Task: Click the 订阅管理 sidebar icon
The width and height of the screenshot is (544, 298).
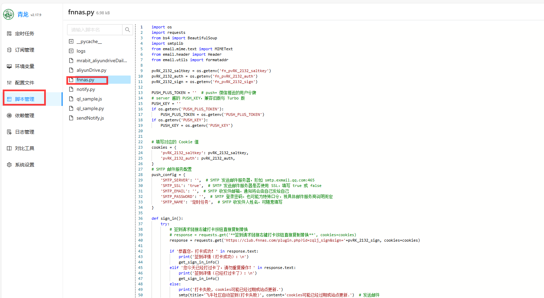Action: pyautogui.click(x=9, y=50)
